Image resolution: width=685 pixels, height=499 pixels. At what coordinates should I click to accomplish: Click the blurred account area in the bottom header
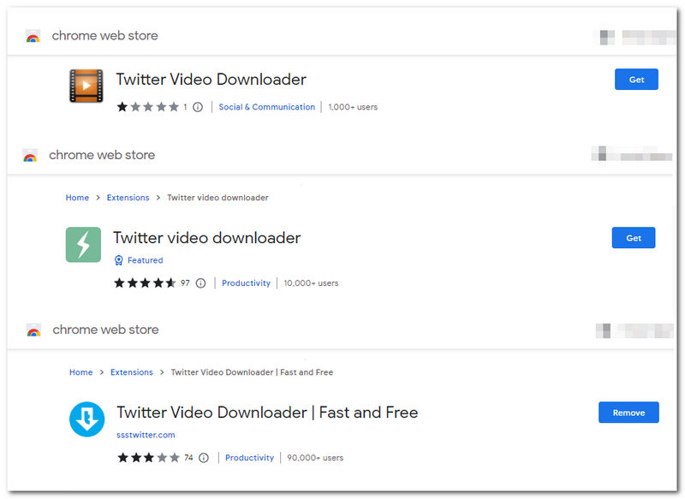[634, 330]
